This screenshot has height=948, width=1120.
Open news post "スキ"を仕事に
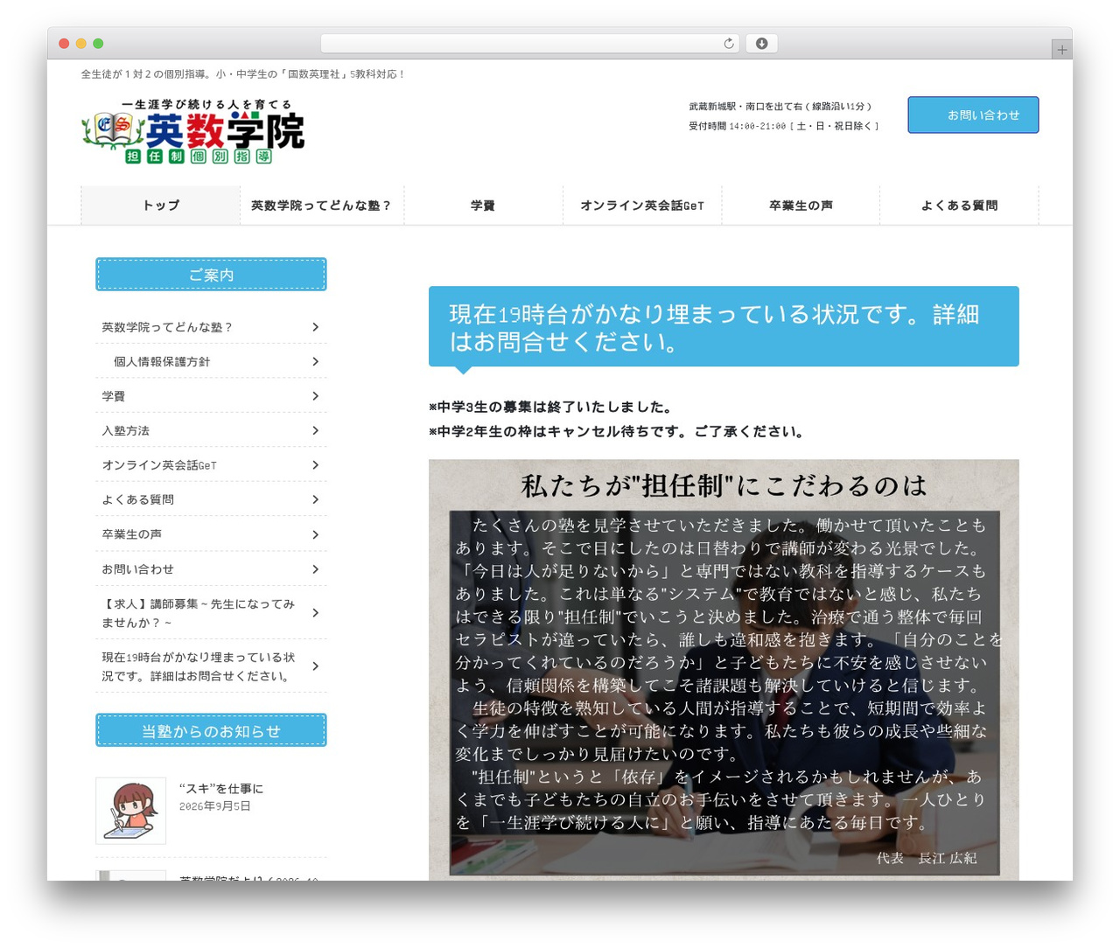click(221, 789)
